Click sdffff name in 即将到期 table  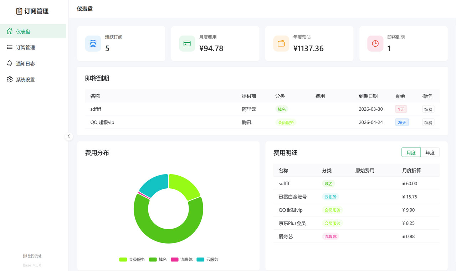96,109
